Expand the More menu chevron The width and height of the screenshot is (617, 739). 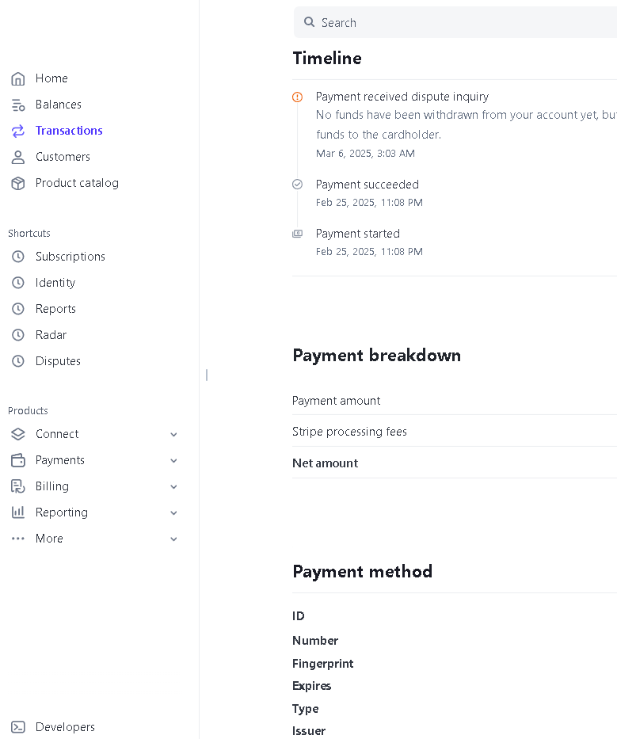tap(173, 539)
